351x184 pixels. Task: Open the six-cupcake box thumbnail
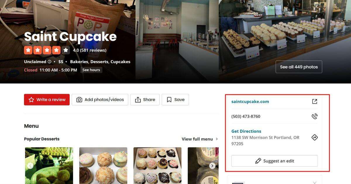[103, 165]
